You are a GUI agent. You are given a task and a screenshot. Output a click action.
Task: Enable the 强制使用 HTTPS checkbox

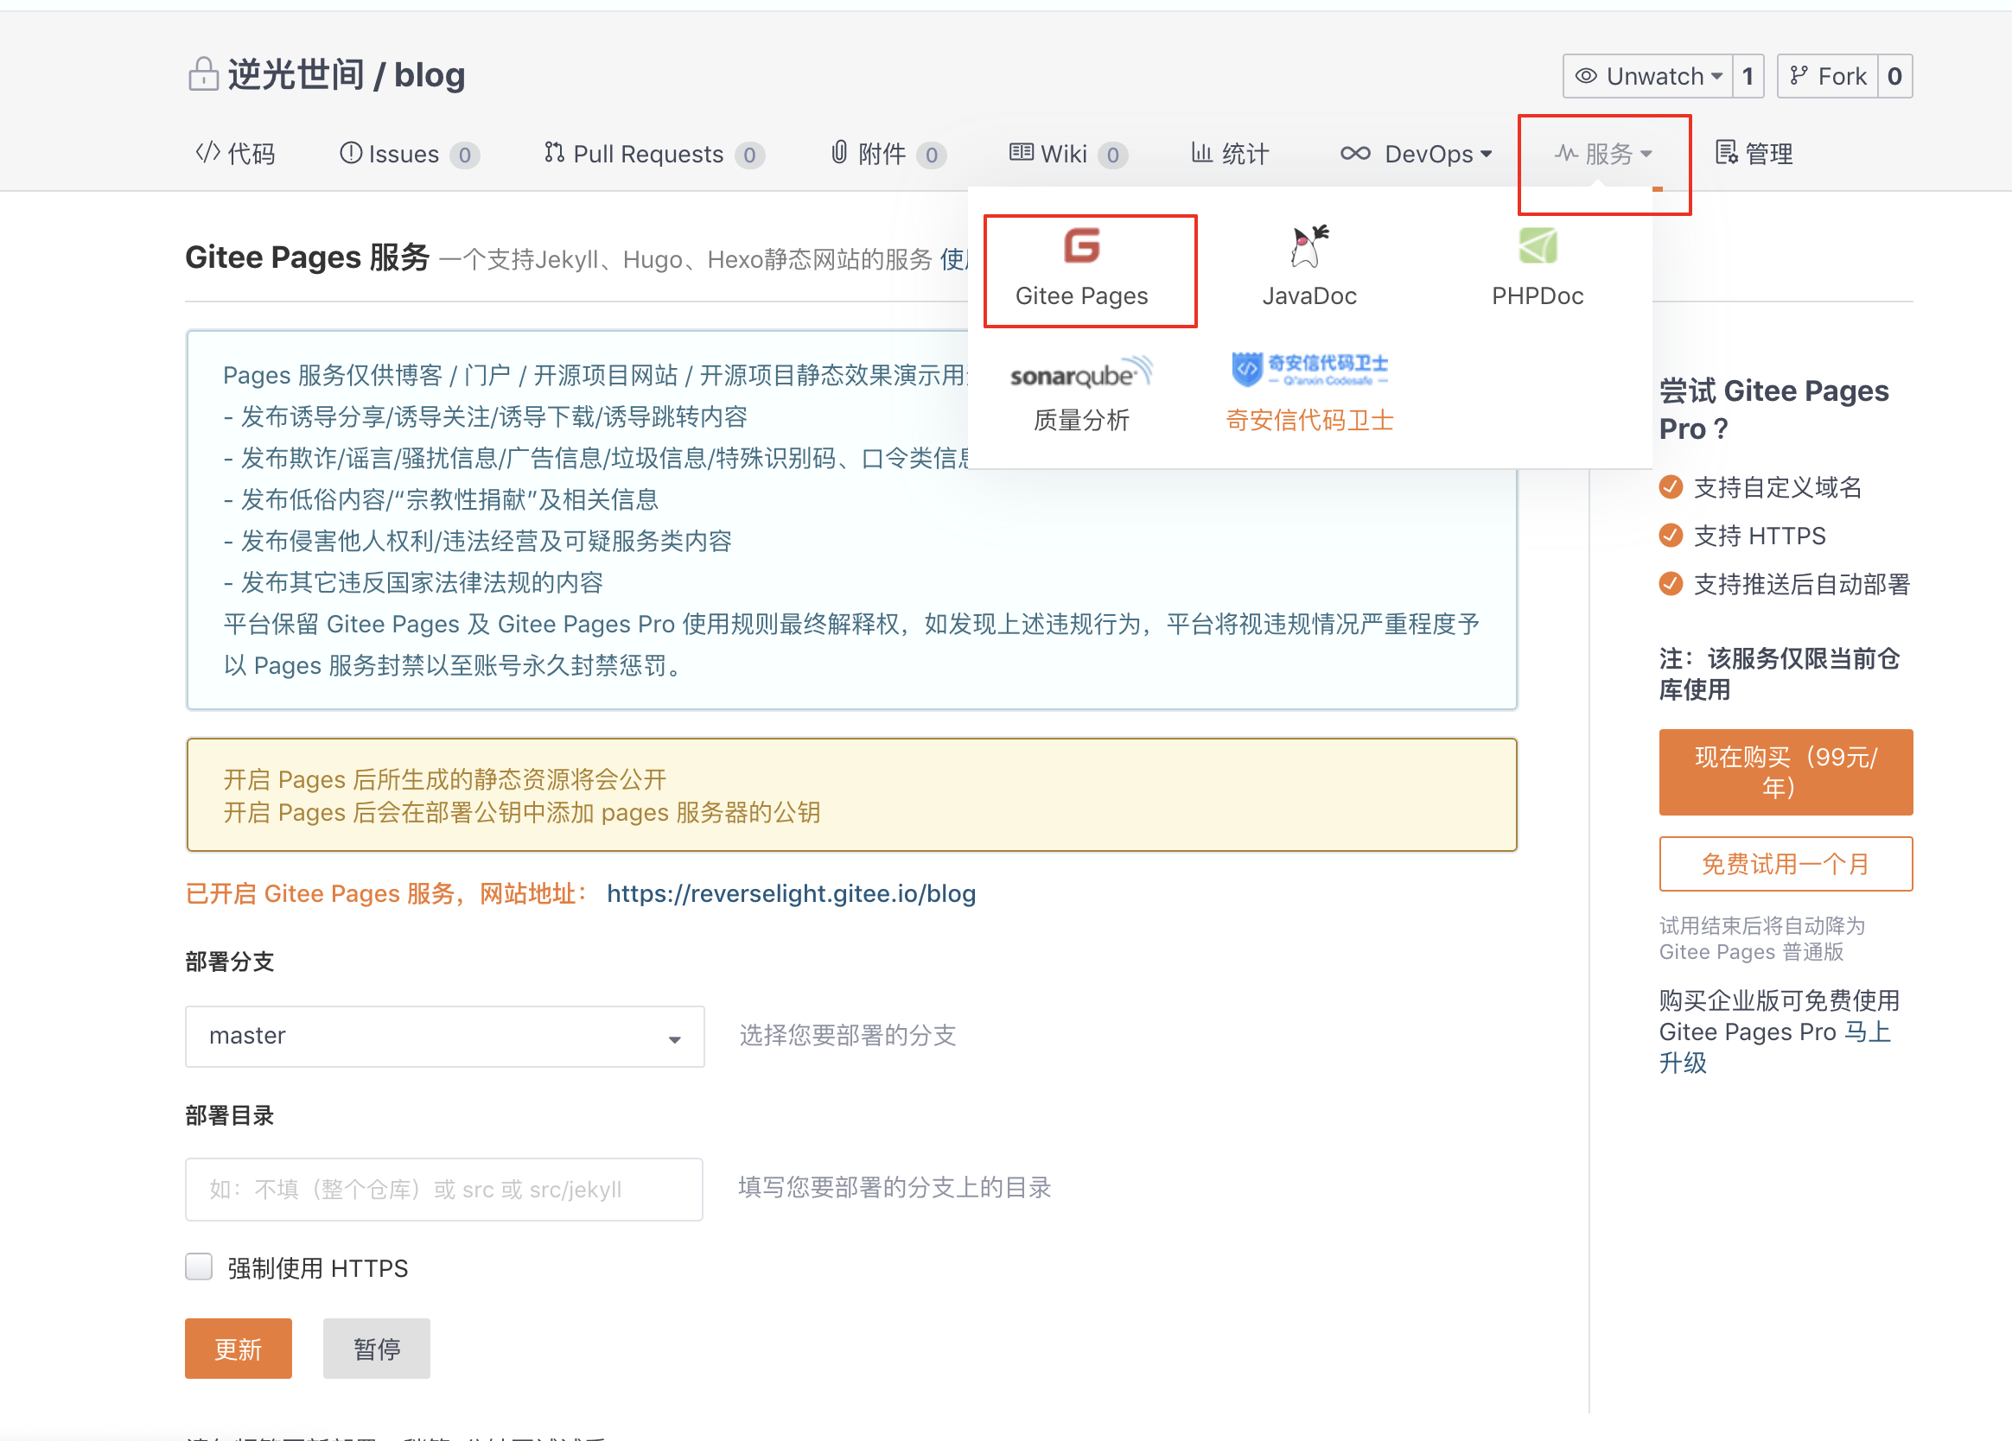[199, 1266]
